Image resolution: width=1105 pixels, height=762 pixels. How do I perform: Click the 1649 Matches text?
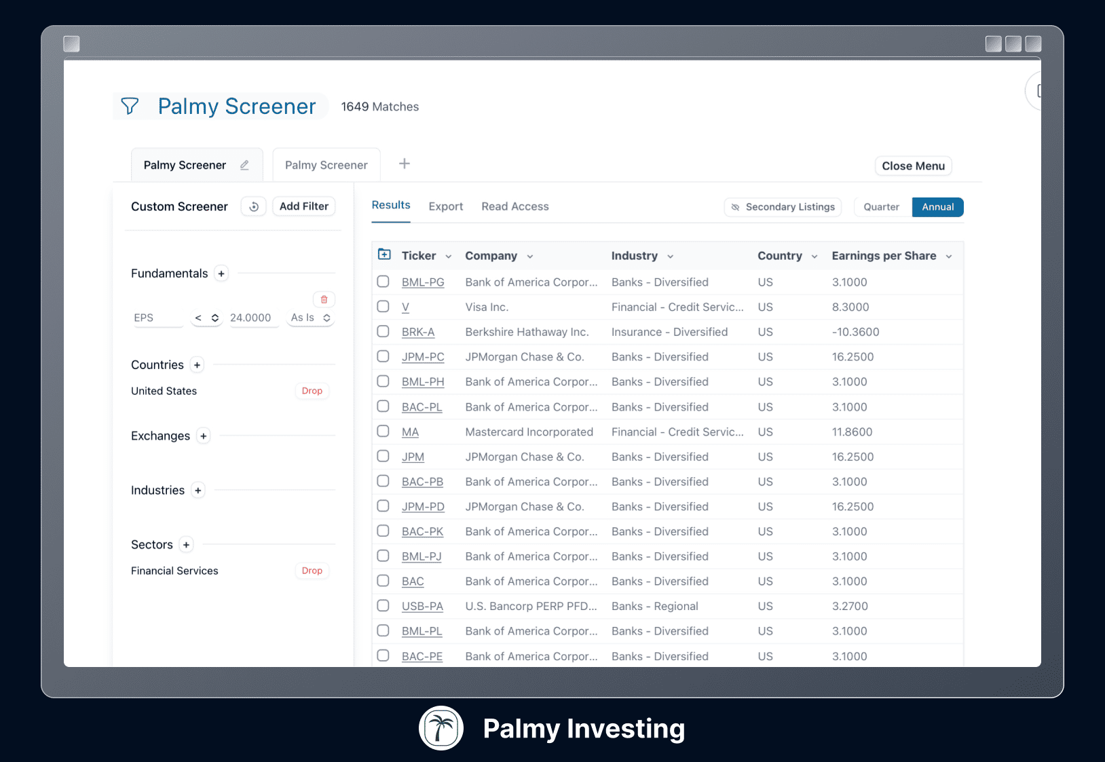[380, 107]
